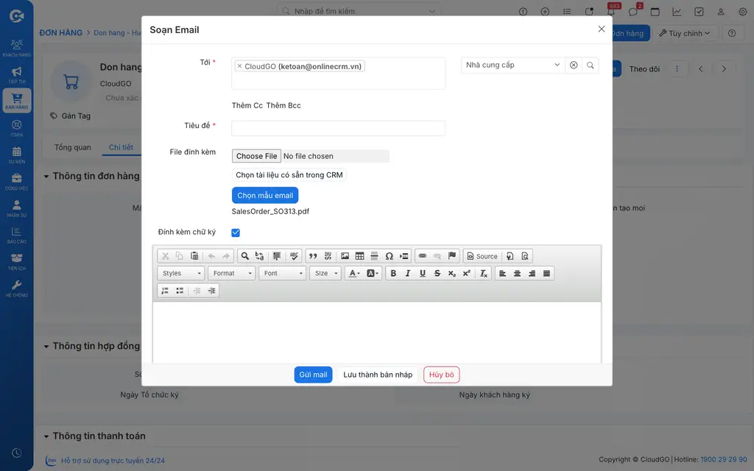
Task: Insert an image via editor toolbar
Action: (345, 256)
